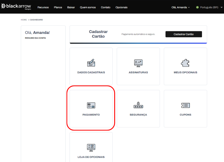Click the HOME breadcrumb link
The height and width of the screenshot is (162, 224).
(24, 20)
